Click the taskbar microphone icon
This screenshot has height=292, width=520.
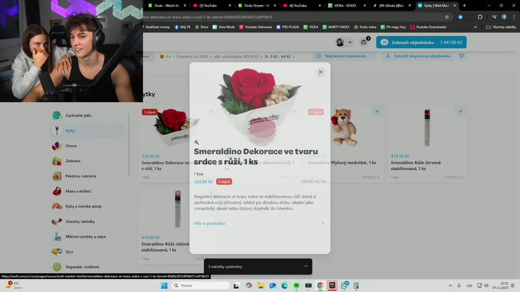click(459, 286)
